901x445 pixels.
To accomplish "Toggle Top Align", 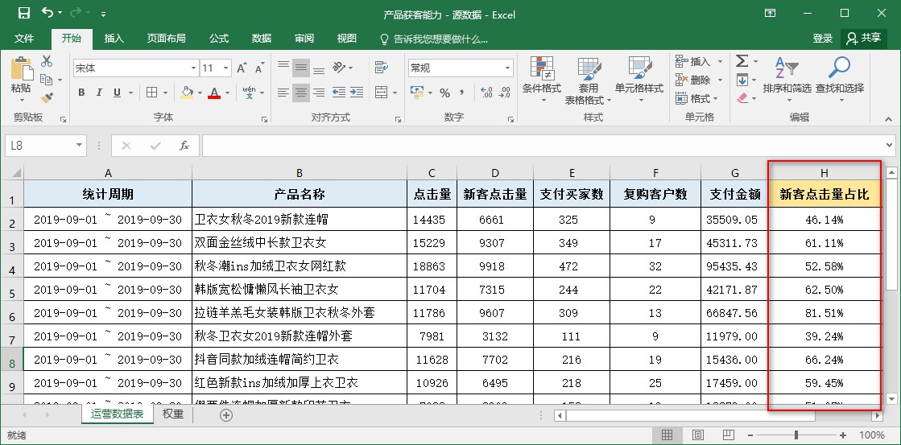I will 283,67.
